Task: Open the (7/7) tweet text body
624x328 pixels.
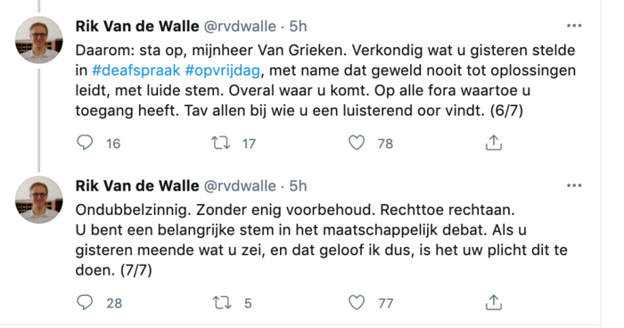Action: click(x=321, y=240)
